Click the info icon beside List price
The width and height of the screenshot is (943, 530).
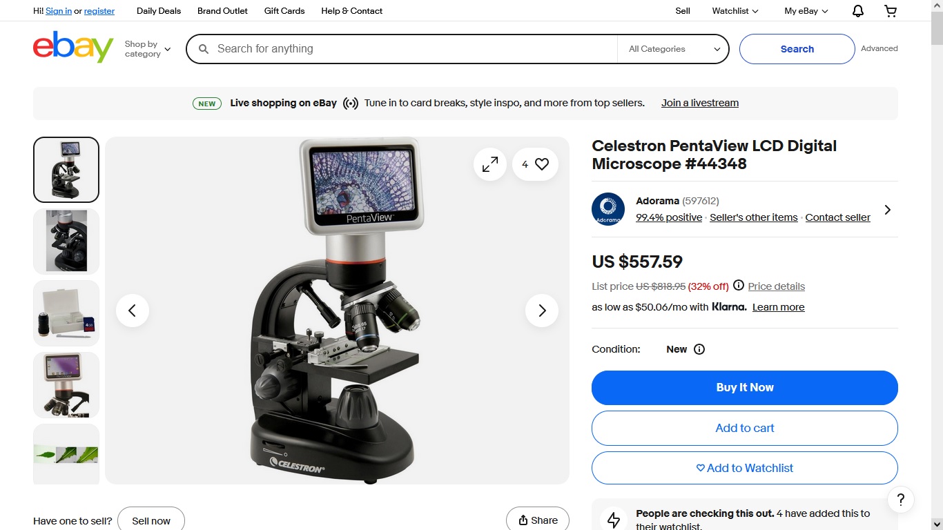(x=739, y=286)
